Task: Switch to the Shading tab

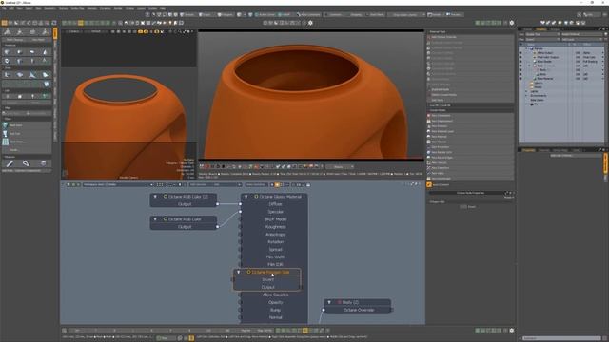Action: [540, 29]
